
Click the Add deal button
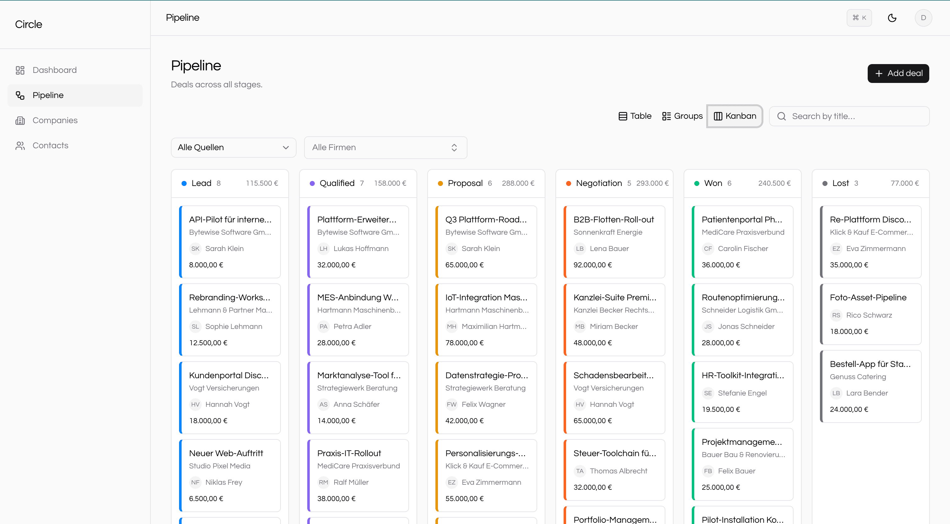coord(898,74)
